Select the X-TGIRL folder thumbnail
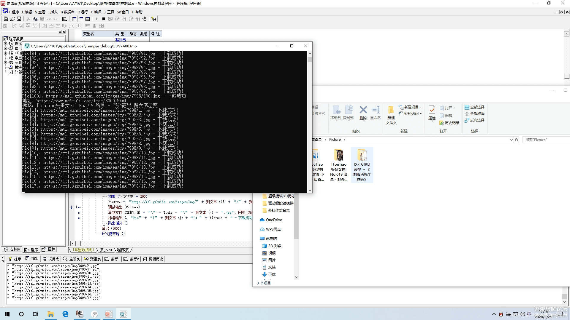The width and height of the screenshot is (570, 320). click(362, 155)
